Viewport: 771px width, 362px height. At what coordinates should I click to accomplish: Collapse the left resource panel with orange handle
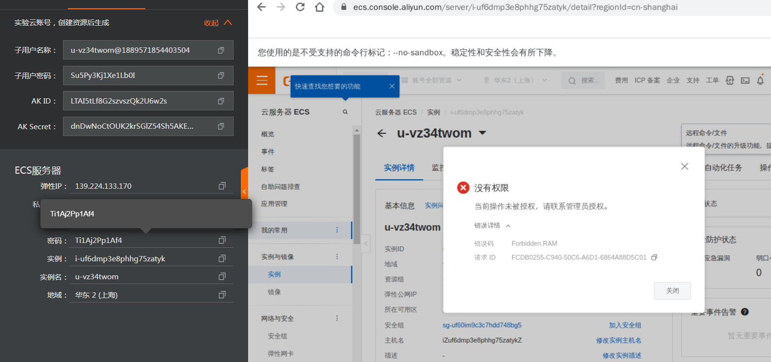[244, 192]
